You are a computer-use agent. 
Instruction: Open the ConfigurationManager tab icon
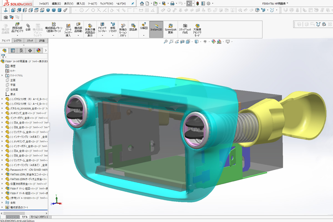tap(21, 51)
